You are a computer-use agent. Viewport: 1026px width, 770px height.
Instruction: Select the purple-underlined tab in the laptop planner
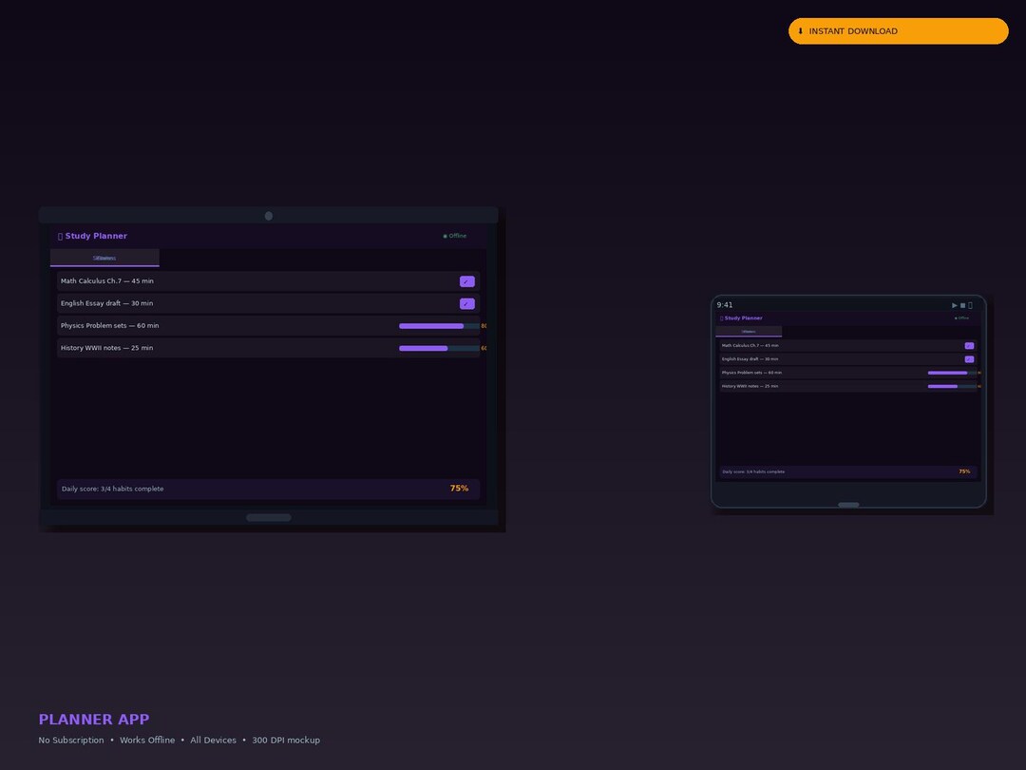(104, 258)
